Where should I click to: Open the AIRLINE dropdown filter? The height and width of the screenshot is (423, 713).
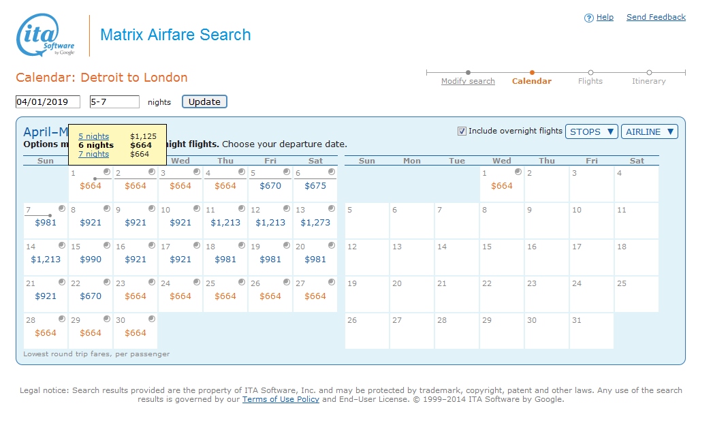[x=649, y=131]
